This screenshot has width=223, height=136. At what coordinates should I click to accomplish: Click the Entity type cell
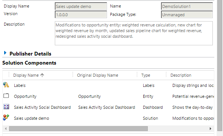click(148, 96)
